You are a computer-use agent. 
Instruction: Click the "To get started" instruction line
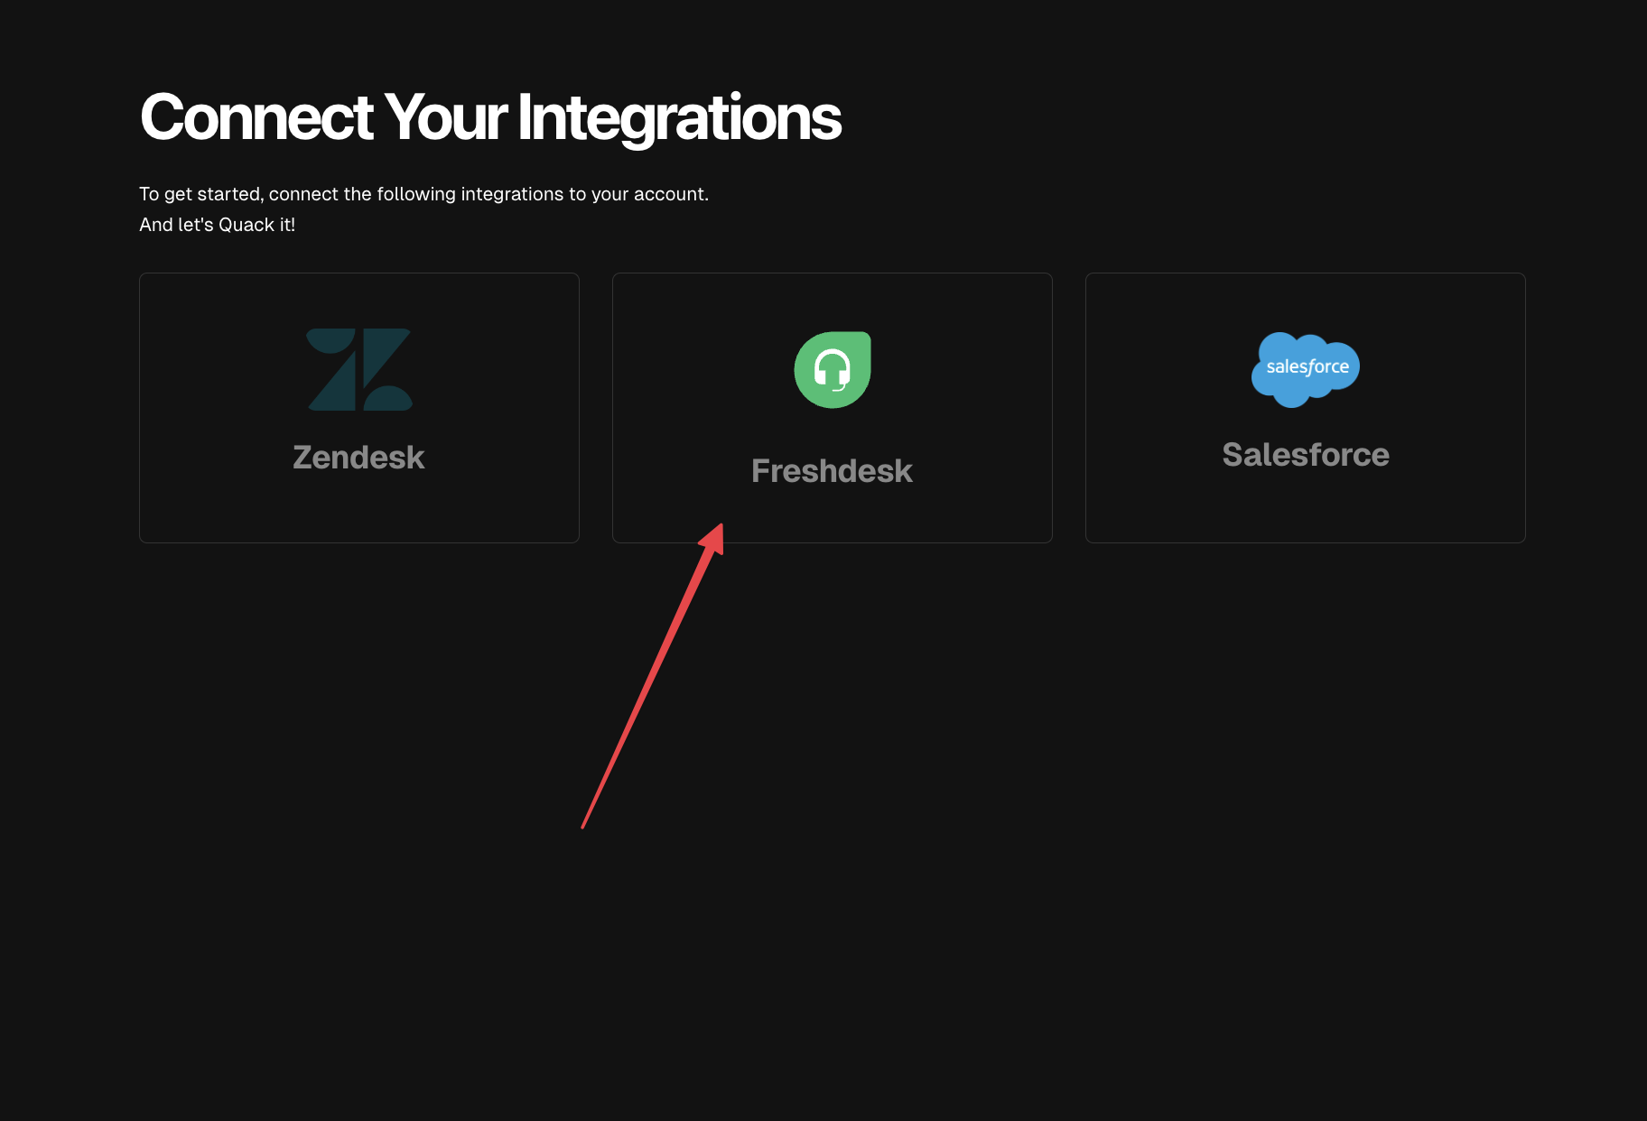coord(423,194)
